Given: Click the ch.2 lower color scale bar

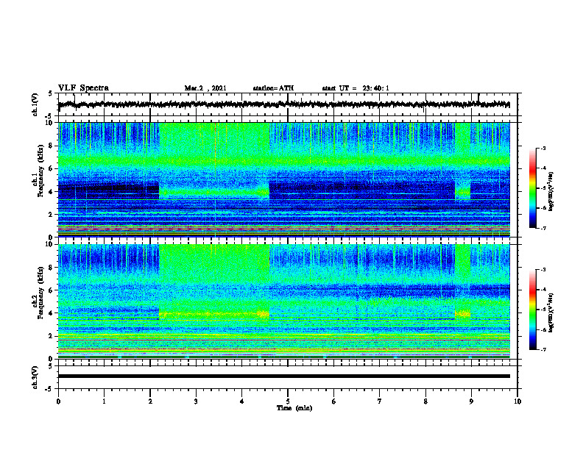Looking at the screenshot, I should click(x=533, y=310).
